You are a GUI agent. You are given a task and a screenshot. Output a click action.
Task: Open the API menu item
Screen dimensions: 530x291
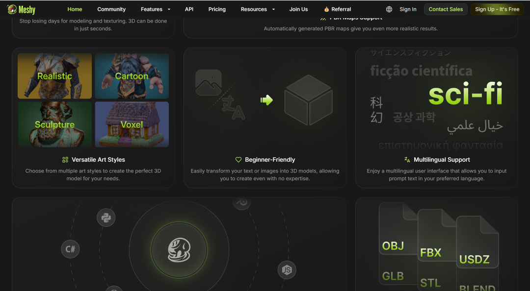[189, 9]
